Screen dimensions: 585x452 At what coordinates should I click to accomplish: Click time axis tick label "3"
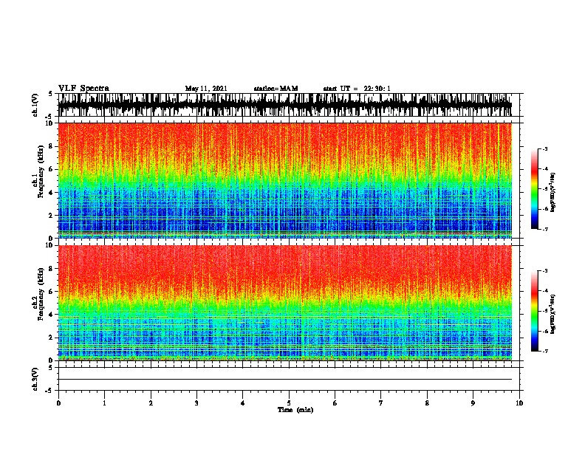pyautogui.click(x=196, y=403)
